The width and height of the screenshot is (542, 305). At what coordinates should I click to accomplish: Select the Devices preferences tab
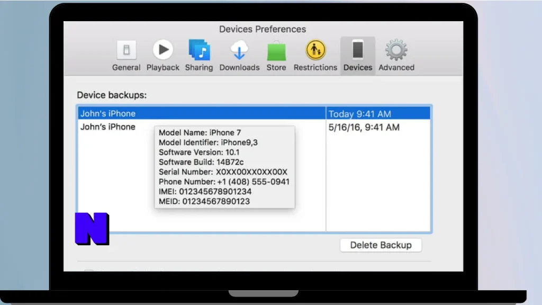358,55
